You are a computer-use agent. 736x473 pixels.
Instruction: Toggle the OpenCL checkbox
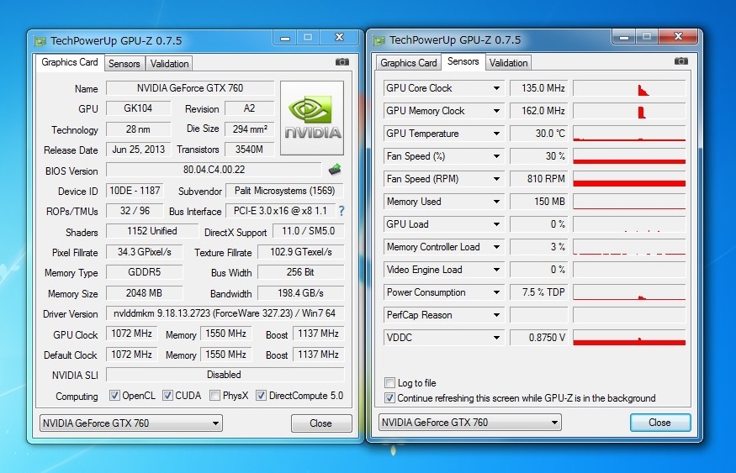(114, 395)
